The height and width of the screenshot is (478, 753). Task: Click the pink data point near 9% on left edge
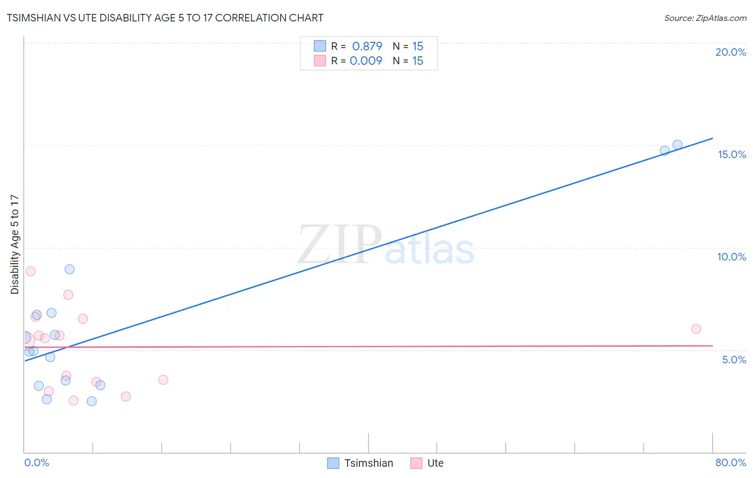coord(31,271)
